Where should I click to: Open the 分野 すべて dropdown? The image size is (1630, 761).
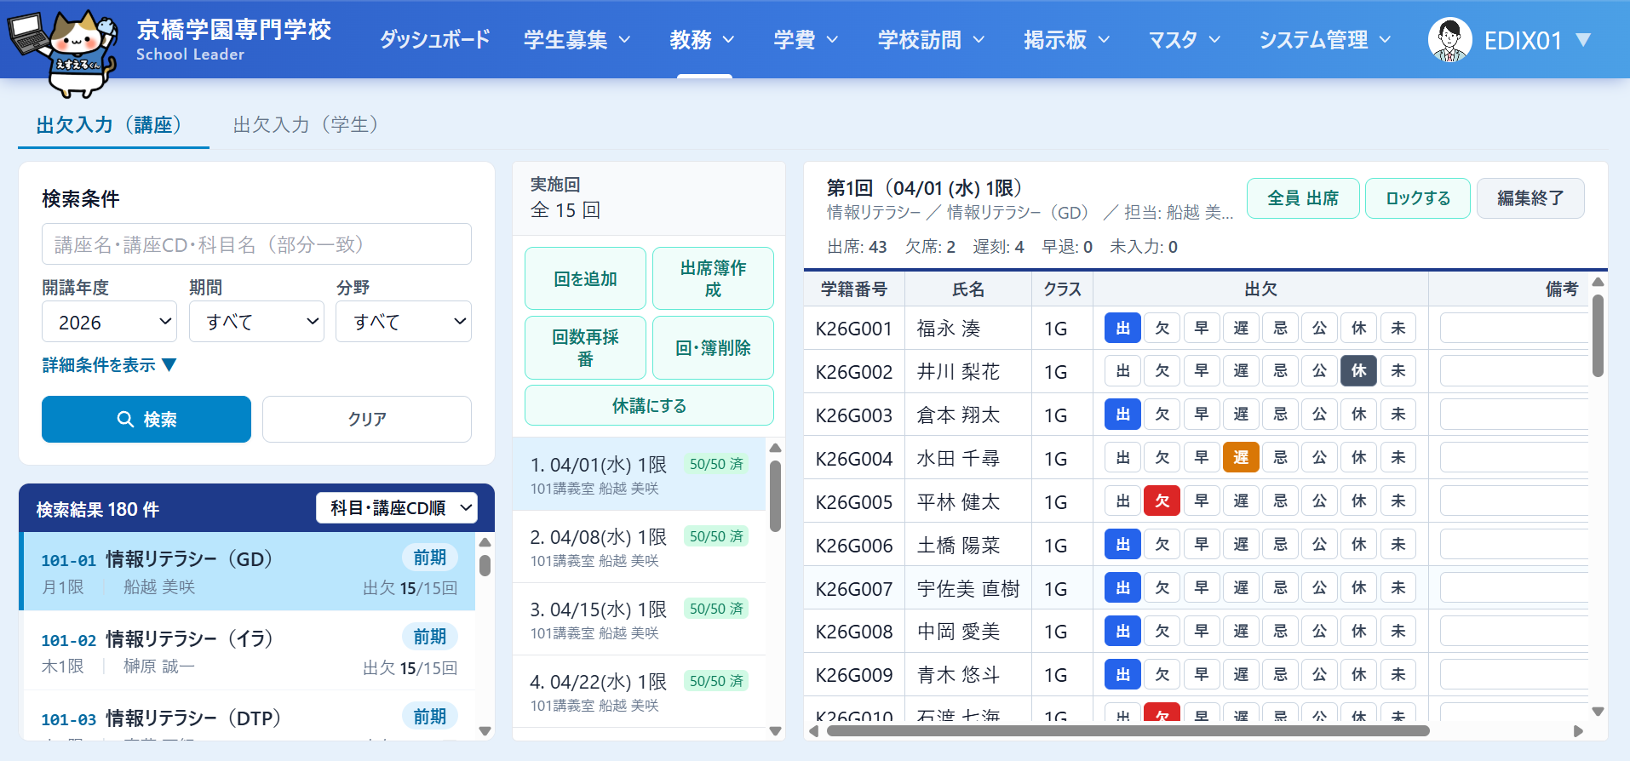click(404, 322)
